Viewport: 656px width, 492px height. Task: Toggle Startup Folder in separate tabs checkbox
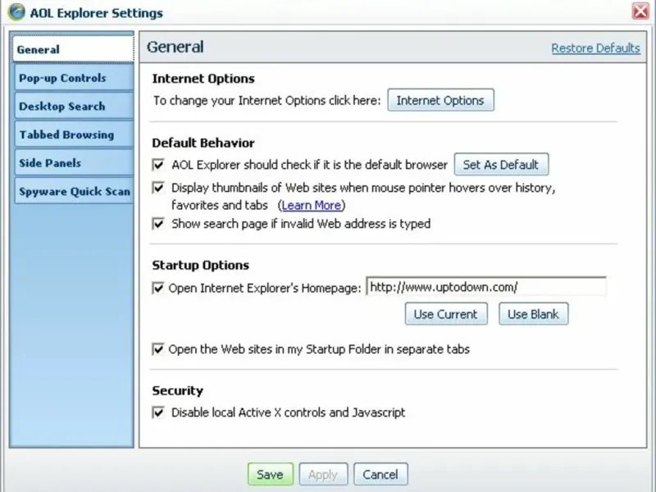point(158,349)
